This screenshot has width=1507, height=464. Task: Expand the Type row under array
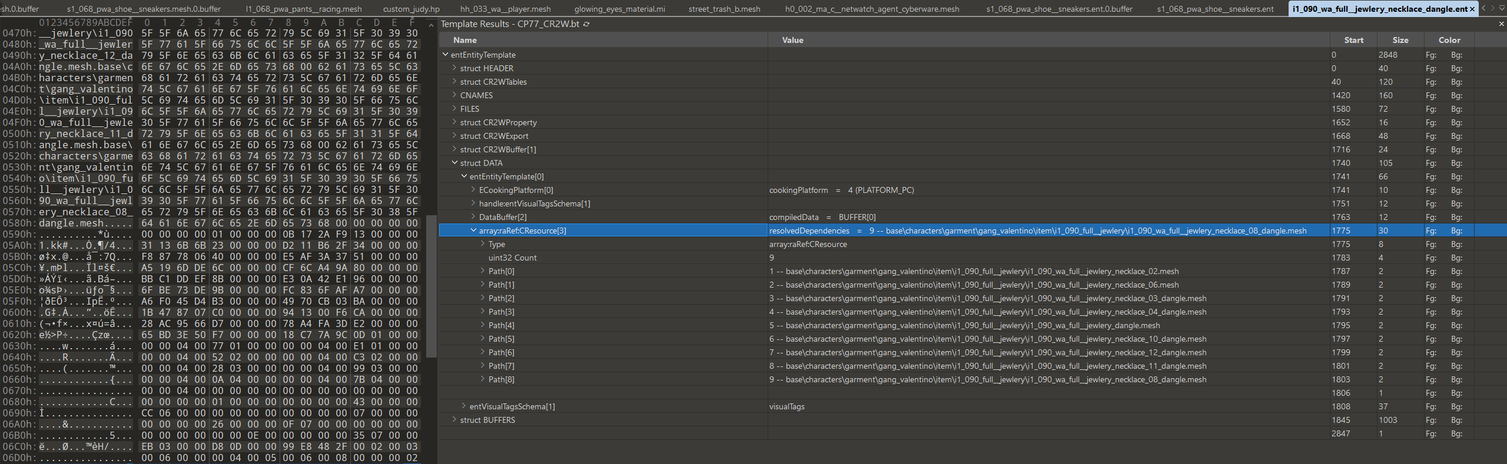[483, 244]
